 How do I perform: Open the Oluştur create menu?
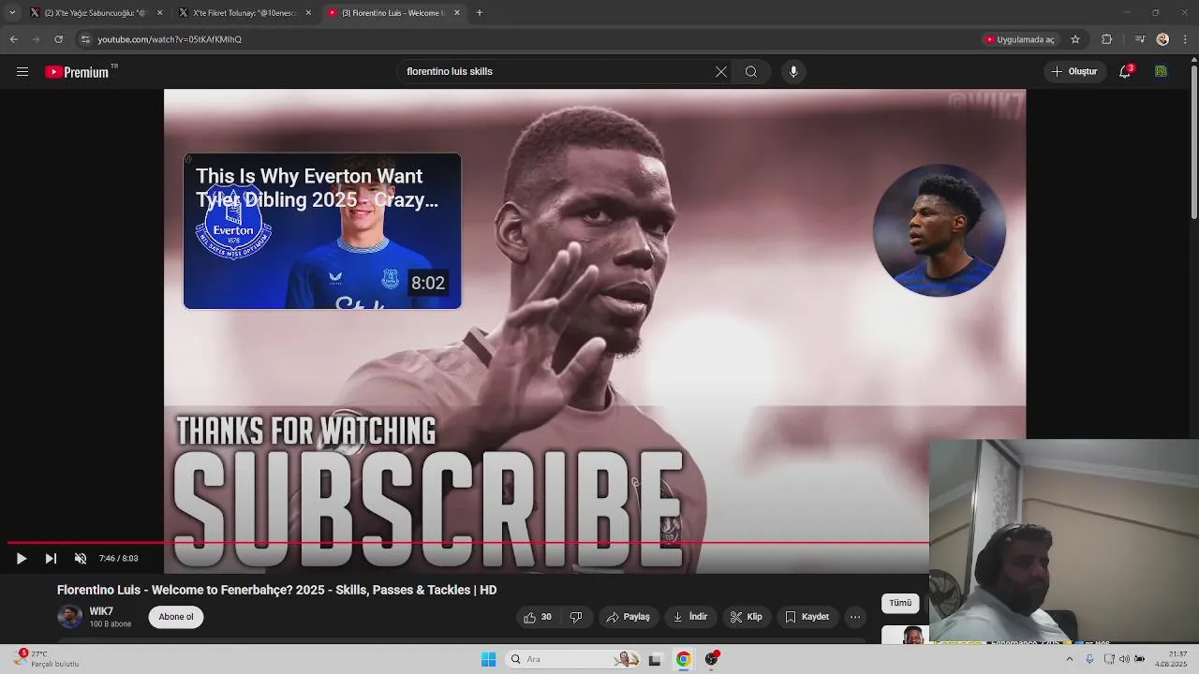tap(1074, 71)
